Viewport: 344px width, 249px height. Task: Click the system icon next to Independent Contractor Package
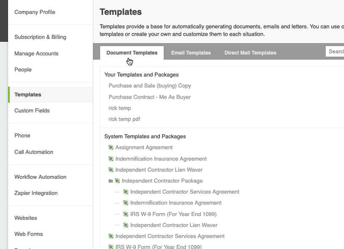pyautogui.click(x=117, y=181)
